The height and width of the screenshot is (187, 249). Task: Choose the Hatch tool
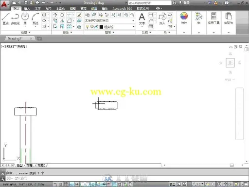click(x=44, y=26)
